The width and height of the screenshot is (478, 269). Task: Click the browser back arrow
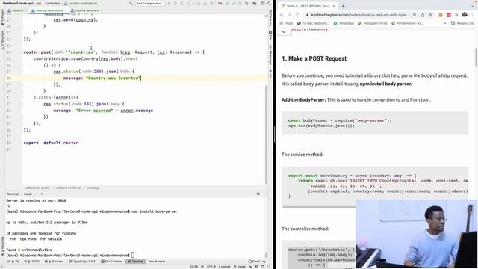(282, 15)
